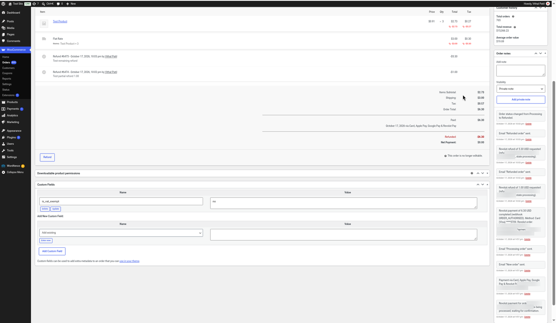The width and height of the screenshot is (556, 323).
Task: Move Order notes panel down
Action: pyautogui.click(x=541, y=53)
